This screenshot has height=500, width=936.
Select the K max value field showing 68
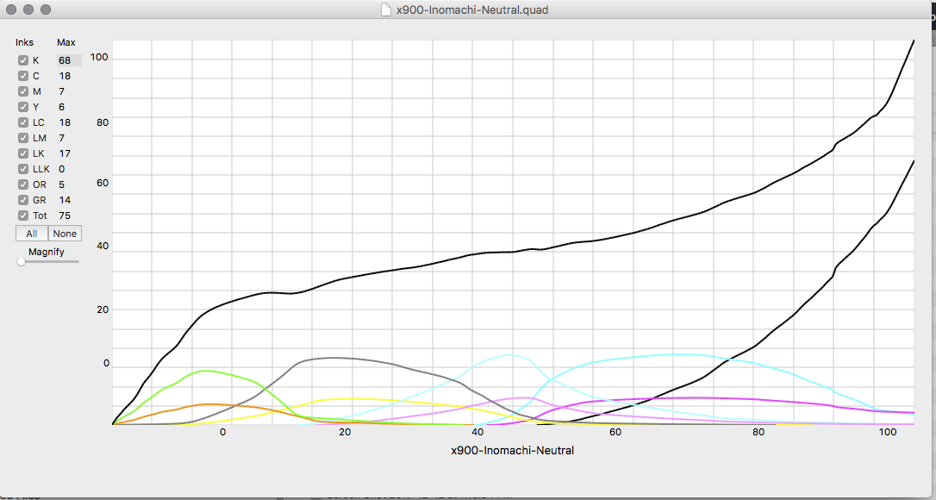click(x=68, y=60)
